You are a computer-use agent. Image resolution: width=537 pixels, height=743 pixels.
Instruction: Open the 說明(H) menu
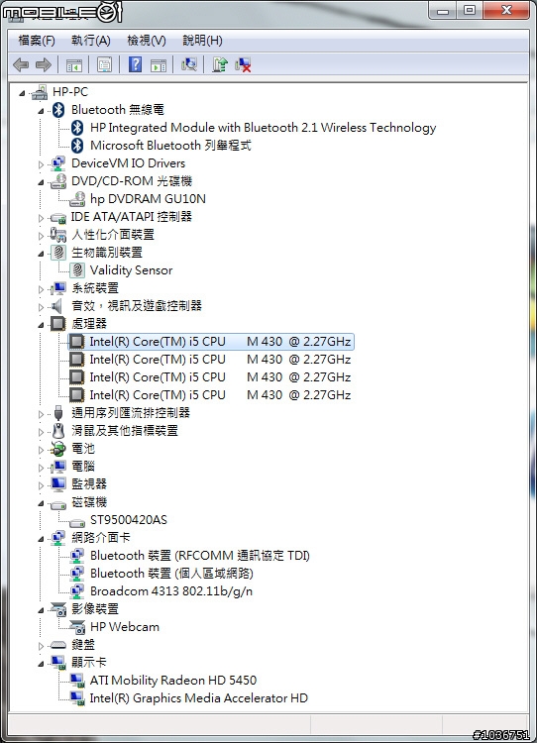202,41
